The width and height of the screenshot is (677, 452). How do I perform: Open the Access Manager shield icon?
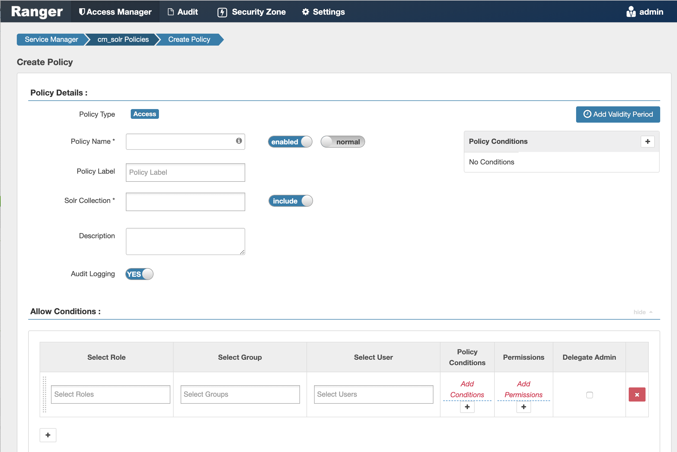point(82,11)
